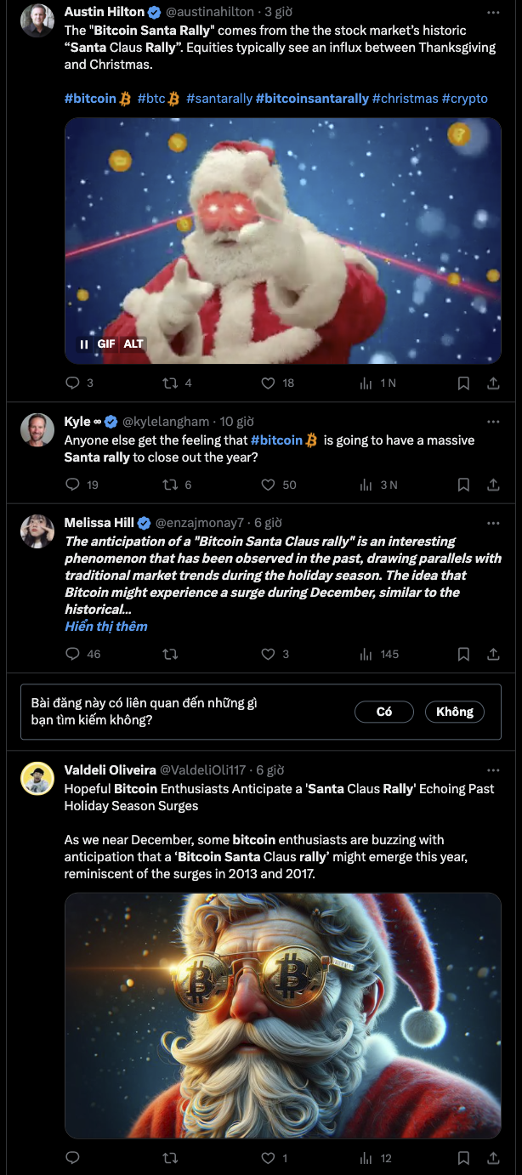Image resolution: width=522 pixels, height=1175 pixels.
Task: Open more options menu on Kyle's tweet
Action: (493, 421)
